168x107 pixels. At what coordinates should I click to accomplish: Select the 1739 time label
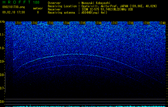[146, 23]
